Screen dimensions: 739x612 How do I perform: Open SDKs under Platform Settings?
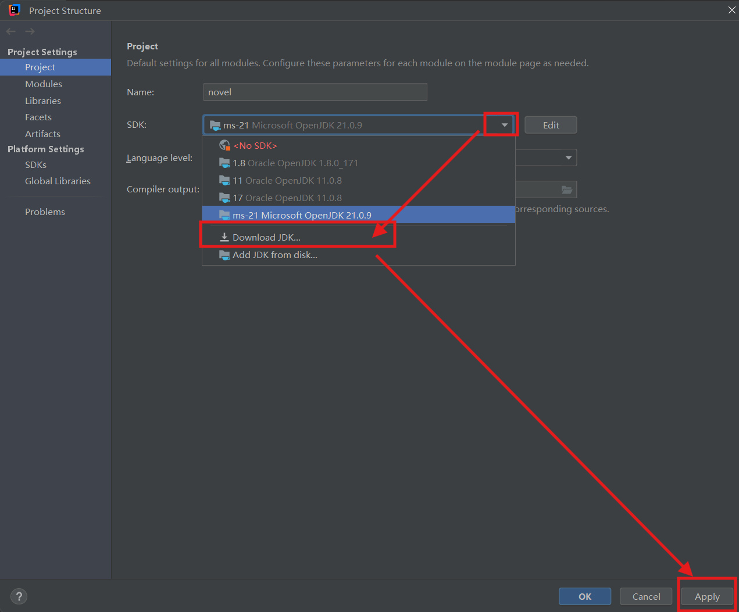[x=55, y=164]
